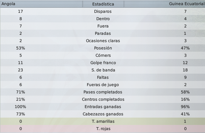
Task: Select the Córners row
Action: (102, 55)
